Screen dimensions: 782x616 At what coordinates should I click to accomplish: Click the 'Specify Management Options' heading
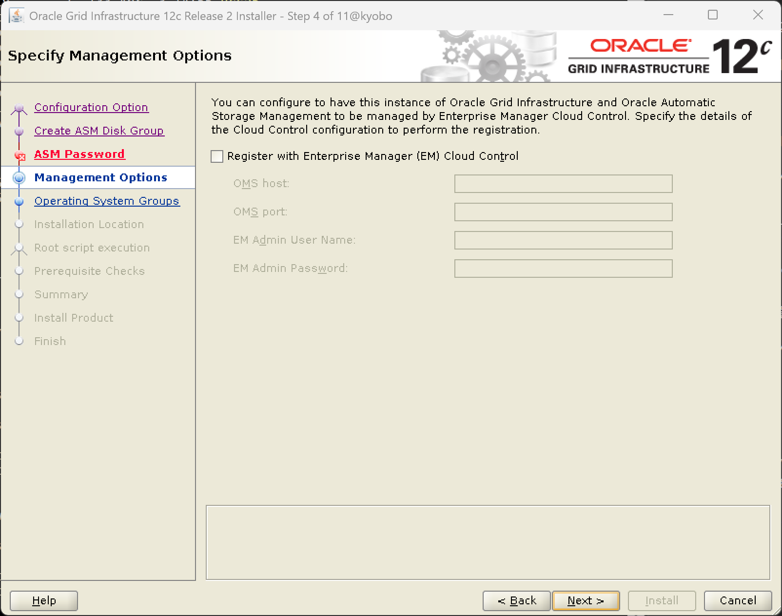(120, 56)
